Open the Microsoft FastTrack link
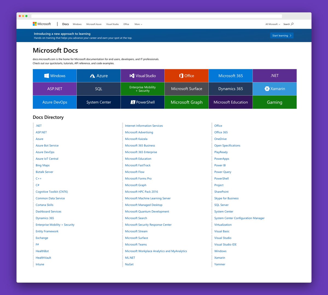 [138, 165]
